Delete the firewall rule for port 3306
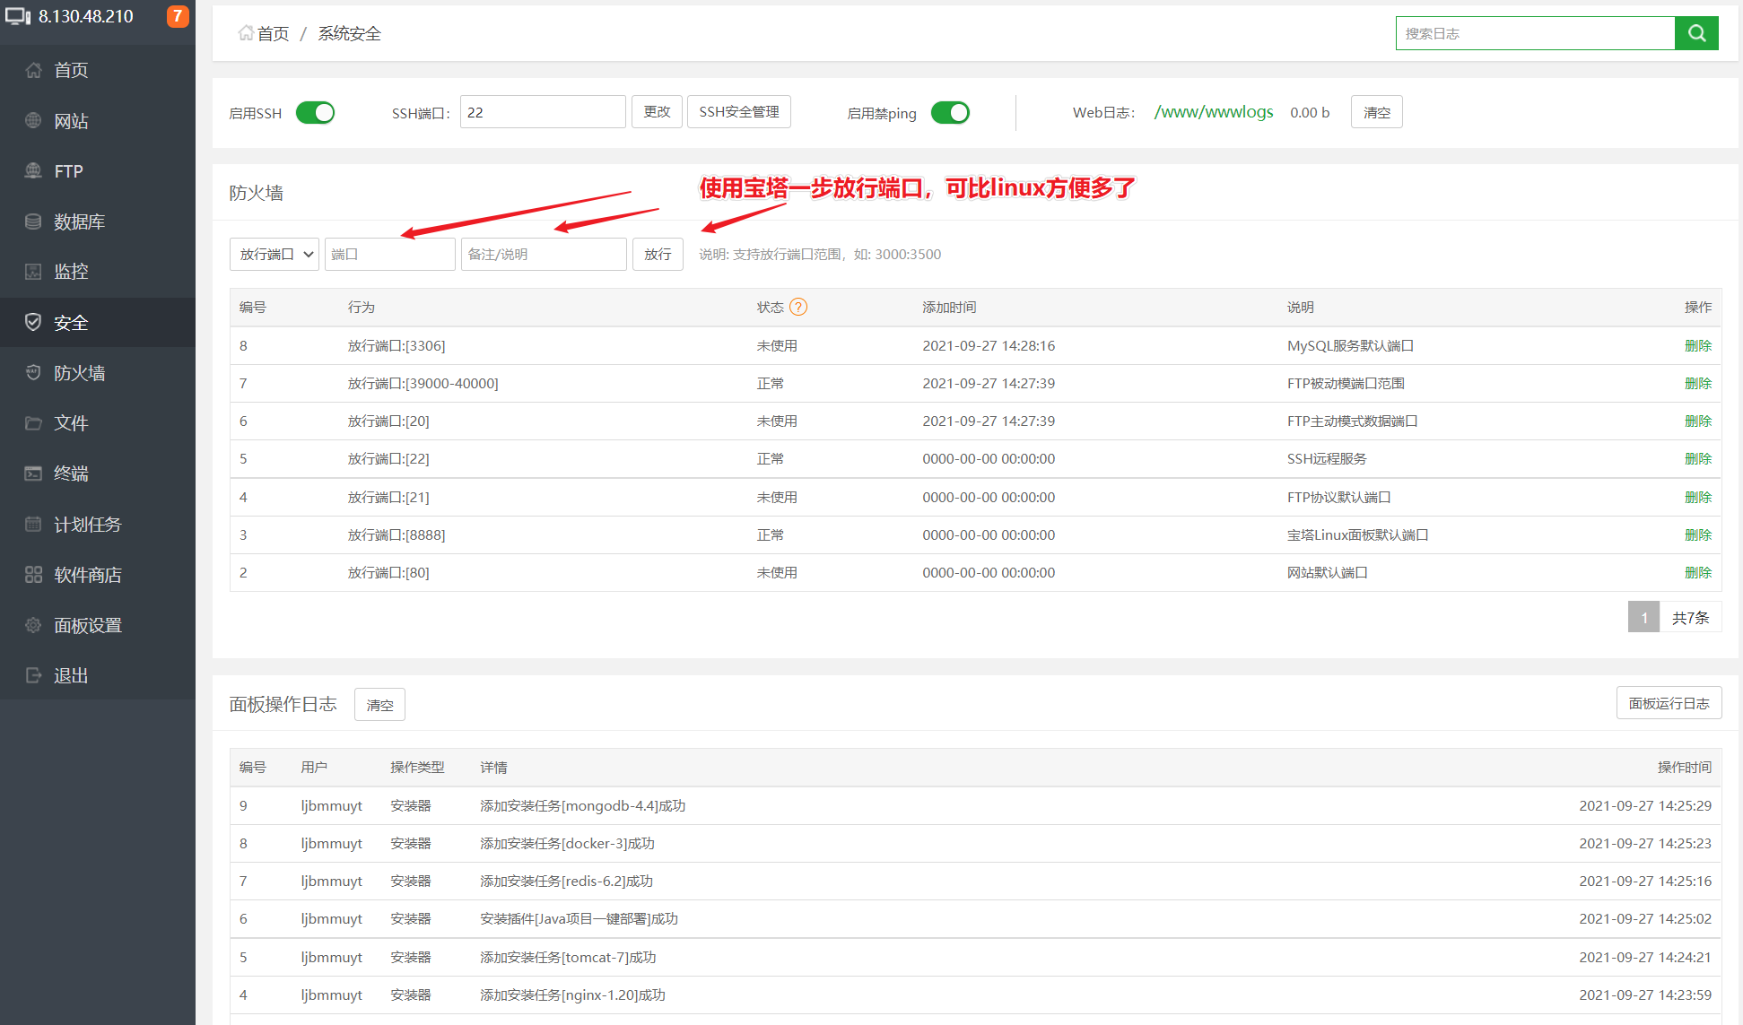This screenshot has height=1025, width=1743. coord(1698,345)
